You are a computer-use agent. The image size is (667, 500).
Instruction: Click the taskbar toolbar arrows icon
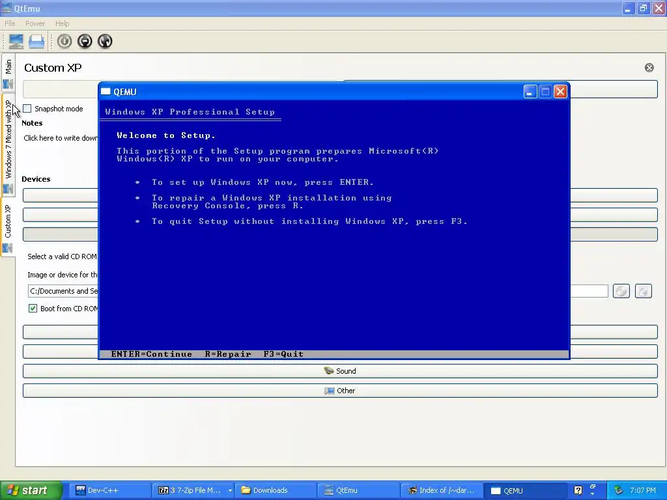[x=593, y=490]
